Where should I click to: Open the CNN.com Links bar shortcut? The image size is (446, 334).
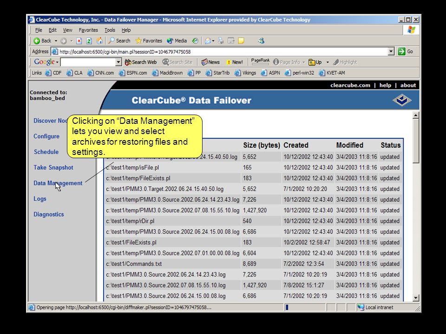click(x=100, y=73)
